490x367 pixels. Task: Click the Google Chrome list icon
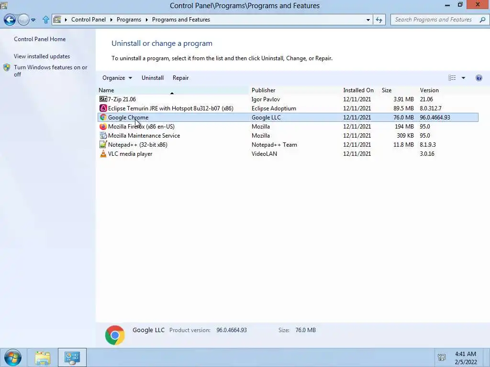(103, 118)
